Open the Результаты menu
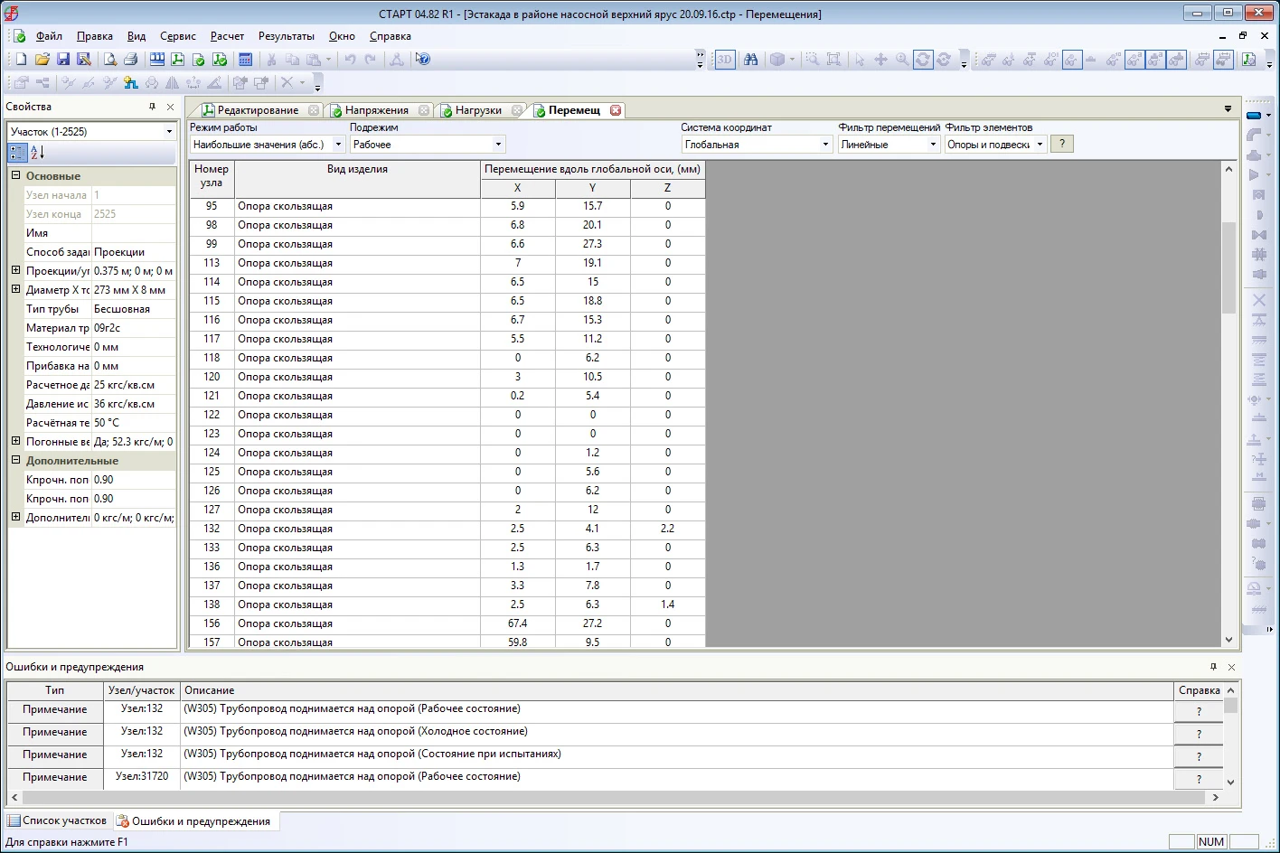 pyautogui.click(x=286, y=36)
